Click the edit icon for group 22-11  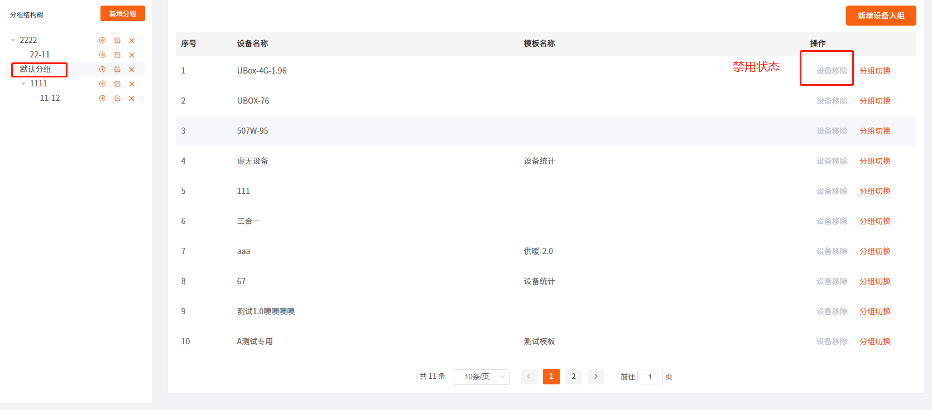click(x=117, y=55)
